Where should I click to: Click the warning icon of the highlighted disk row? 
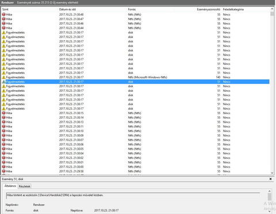tap(3, 81)
